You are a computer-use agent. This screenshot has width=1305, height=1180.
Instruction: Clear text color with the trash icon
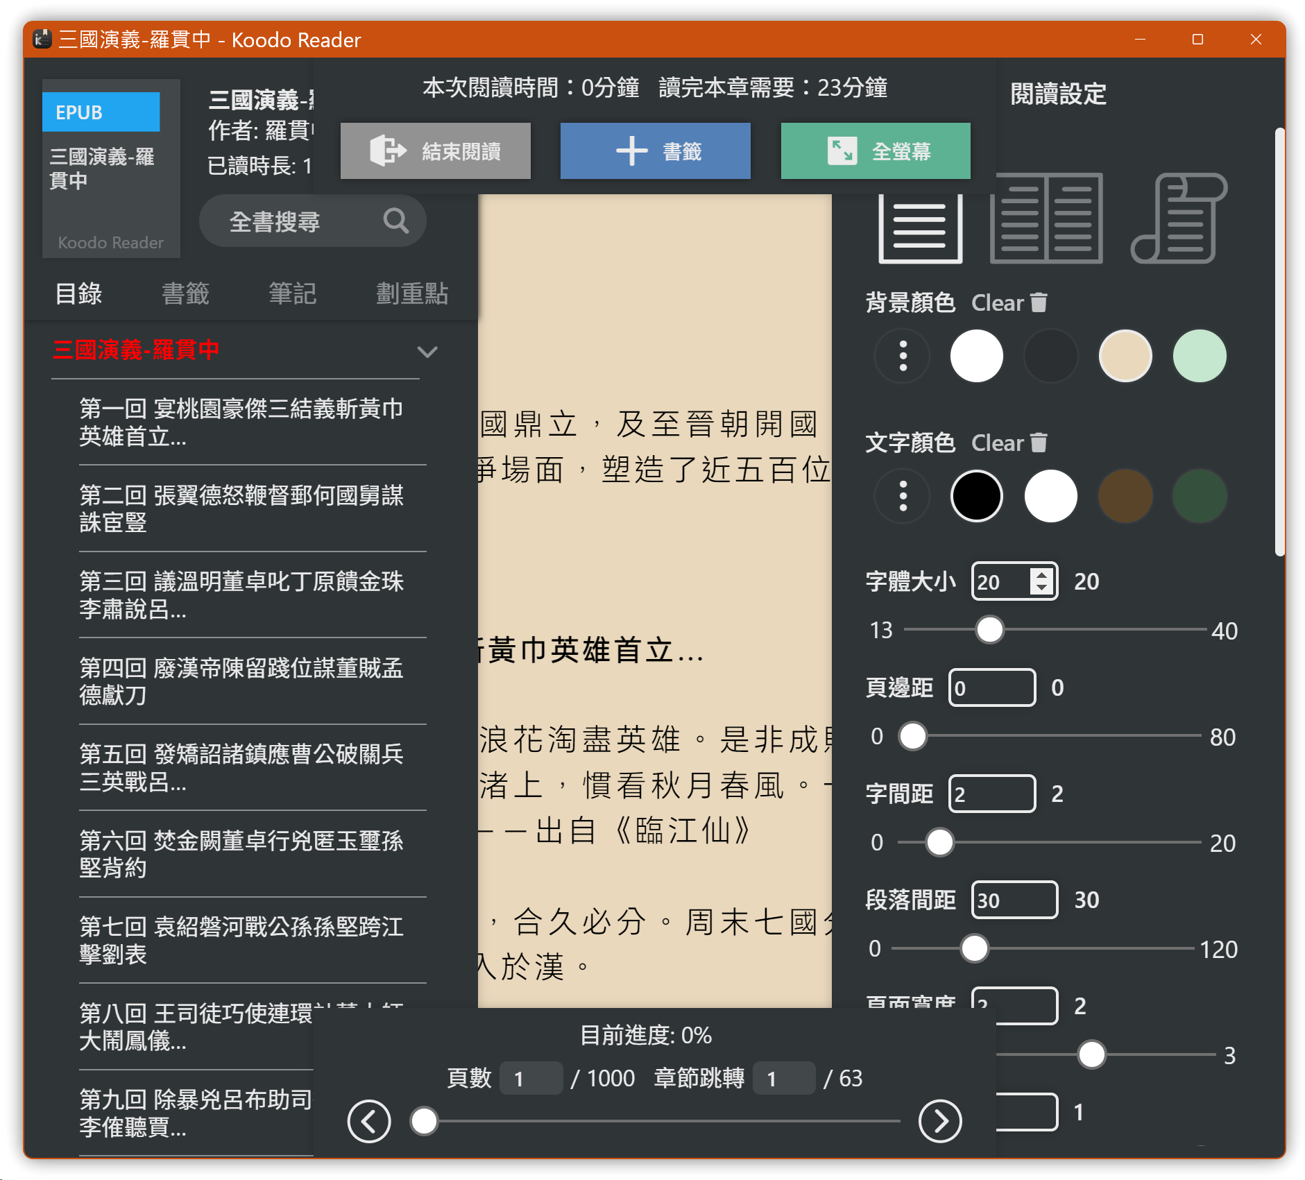tap(1039, 443)
